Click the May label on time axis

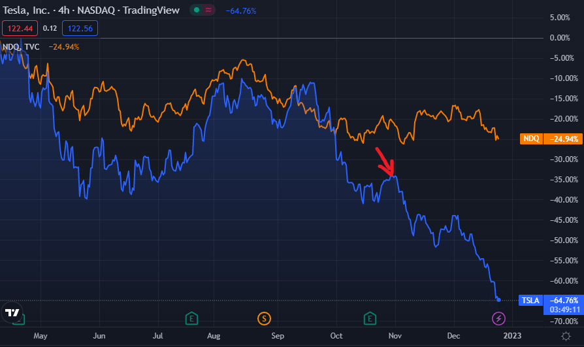[x=41, y=336]
